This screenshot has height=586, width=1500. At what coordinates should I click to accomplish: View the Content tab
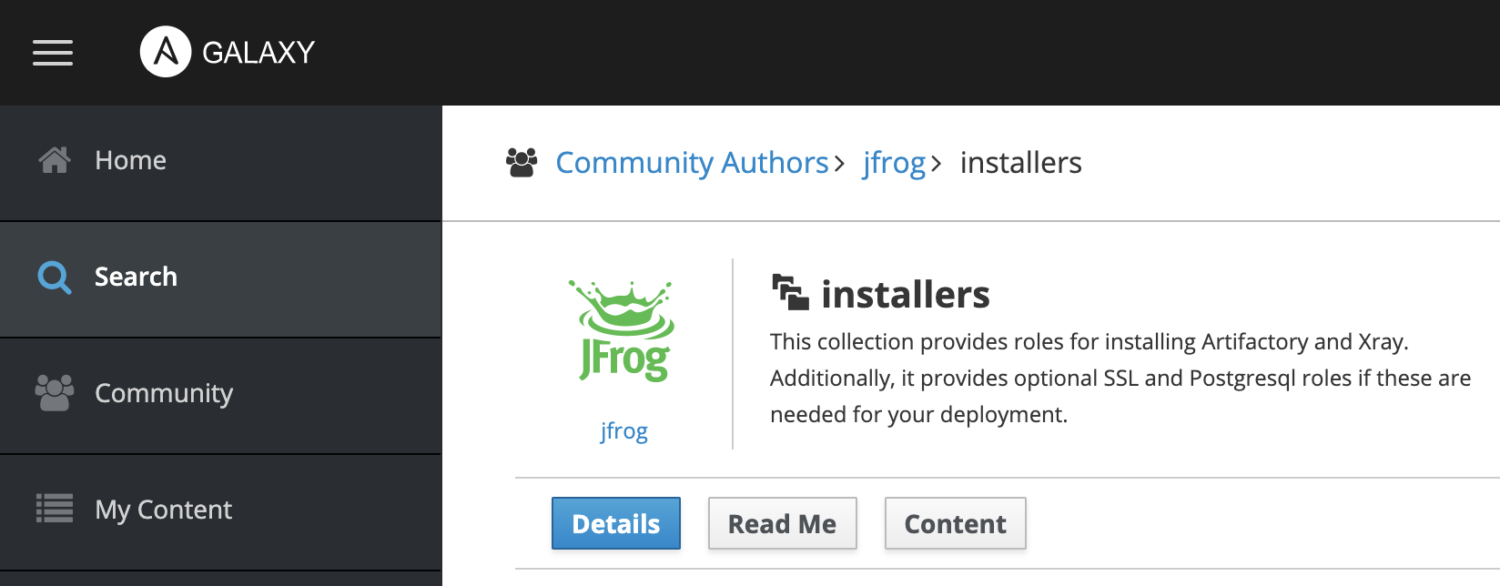point(955,523)
